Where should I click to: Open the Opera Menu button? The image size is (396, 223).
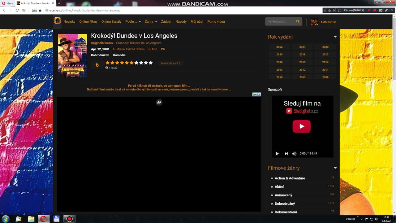coord(7,3)
